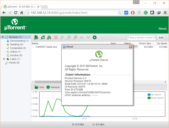Open Preferences with the gear icon

tap(95, 37)
